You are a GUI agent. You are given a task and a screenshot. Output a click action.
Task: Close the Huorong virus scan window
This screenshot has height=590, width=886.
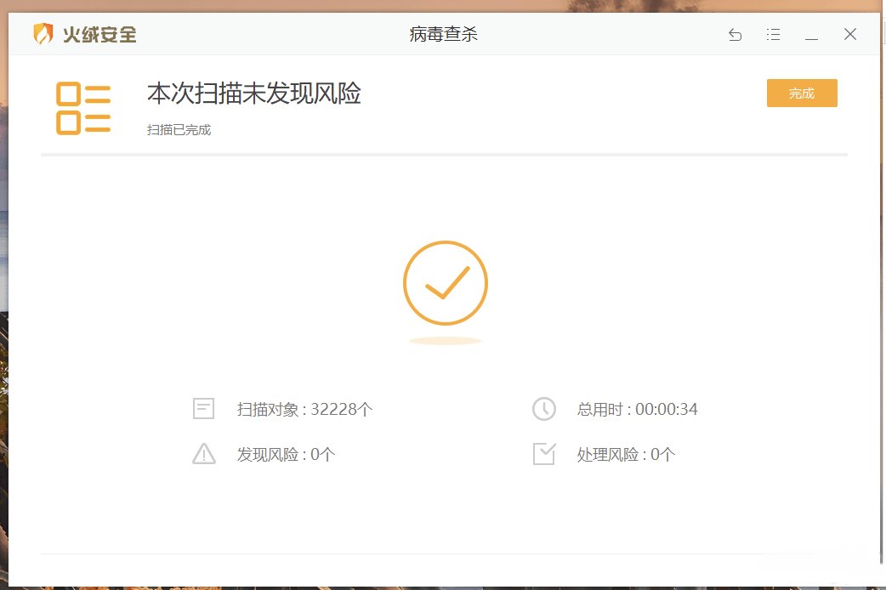(x=849, y=35)
